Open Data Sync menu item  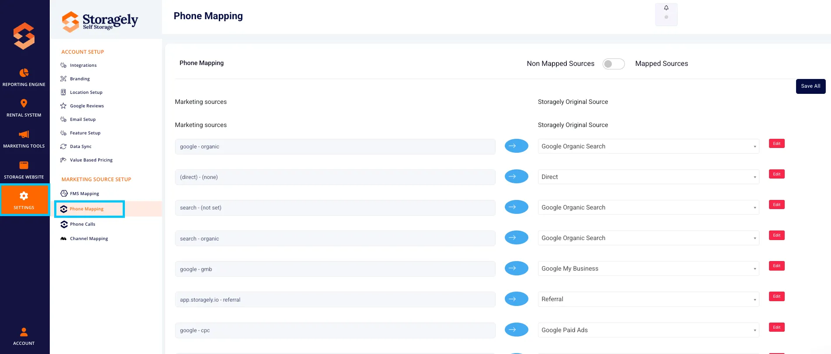[x=81, y=146]
